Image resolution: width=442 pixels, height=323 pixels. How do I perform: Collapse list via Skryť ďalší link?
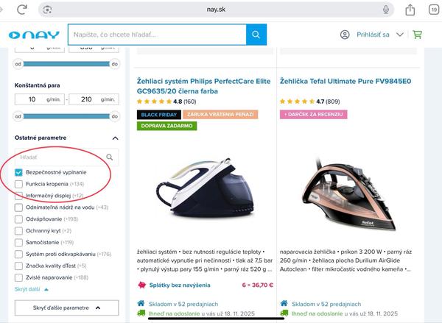coord(31,289)
